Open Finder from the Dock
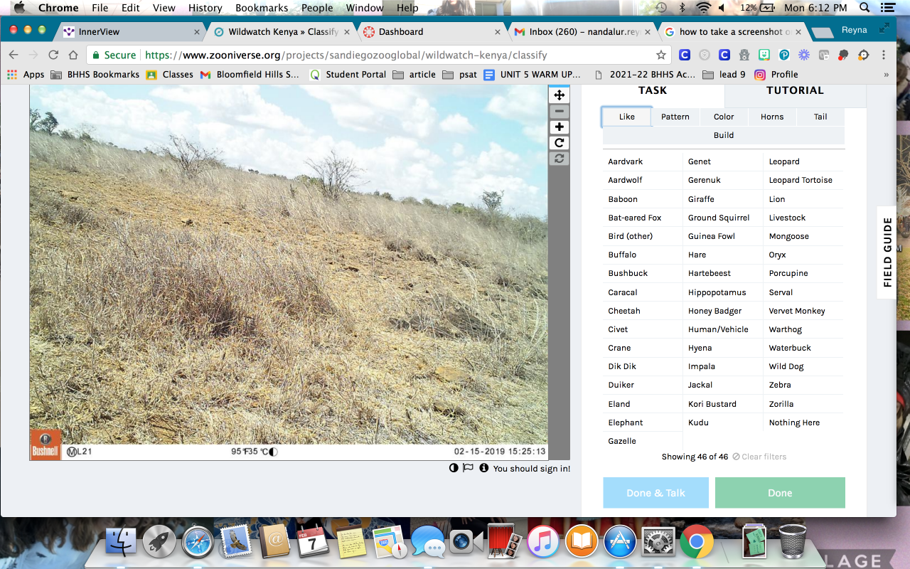The image size is (910, 569). click(121, 543)
